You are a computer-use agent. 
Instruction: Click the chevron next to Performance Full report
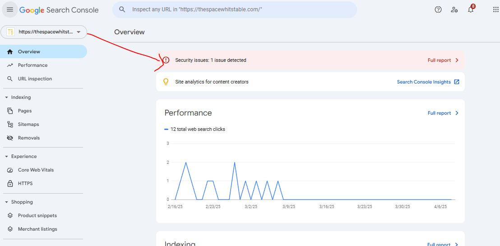tap(457, 113)
